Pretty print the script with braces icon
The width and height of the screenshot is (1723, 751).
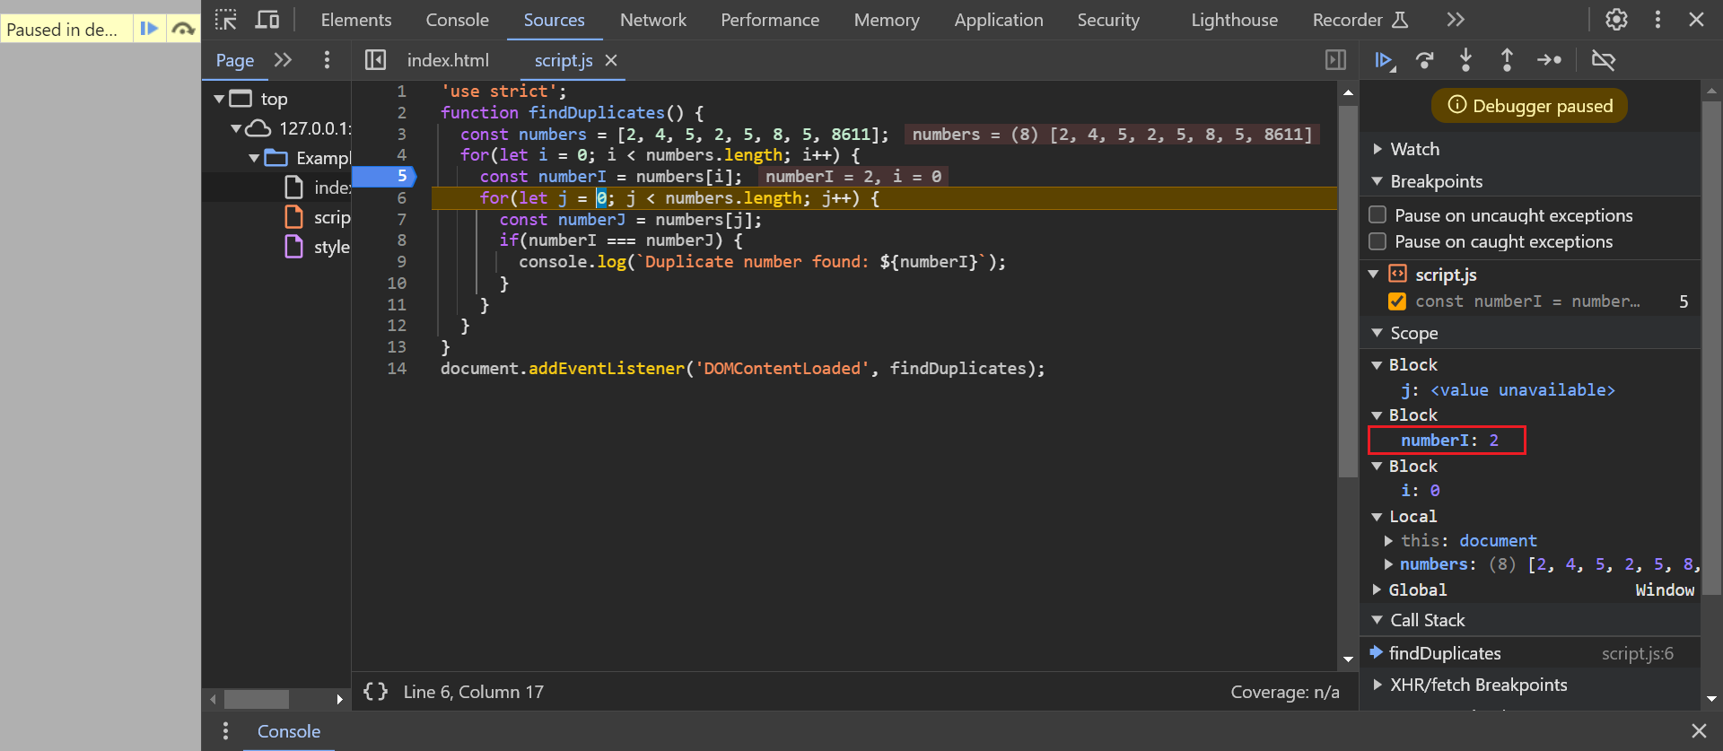pyautogui.click(x=375, y=692)
